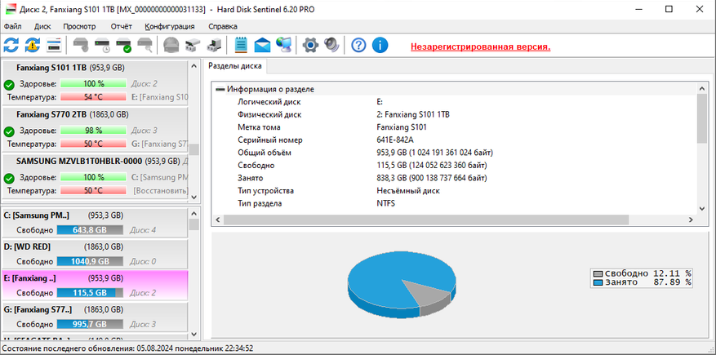
Task: Click the right arrow of info horizontal scrollbar
Action: tap(692, 220)
